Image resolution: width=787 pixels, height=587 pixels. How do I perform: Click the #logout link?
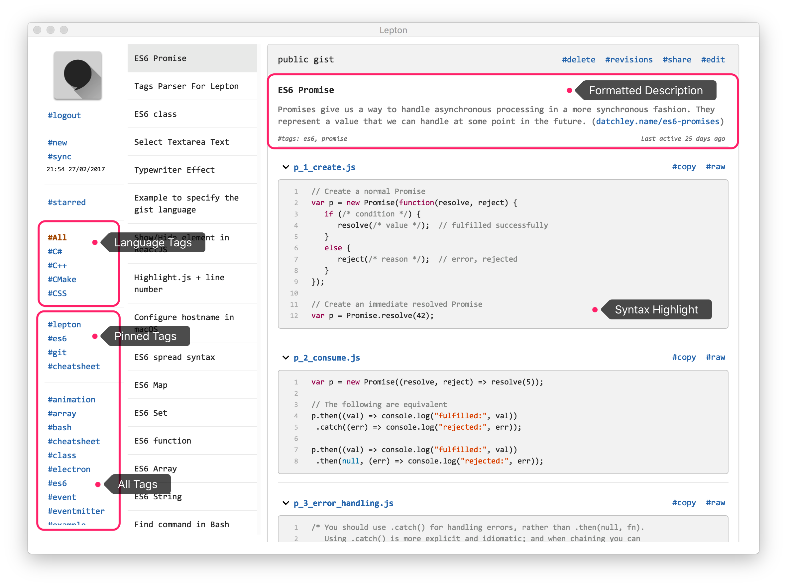64,116
